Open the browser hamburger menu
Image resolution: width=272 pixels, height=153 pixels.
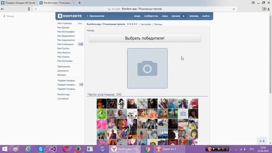click(x=253, y=3)
